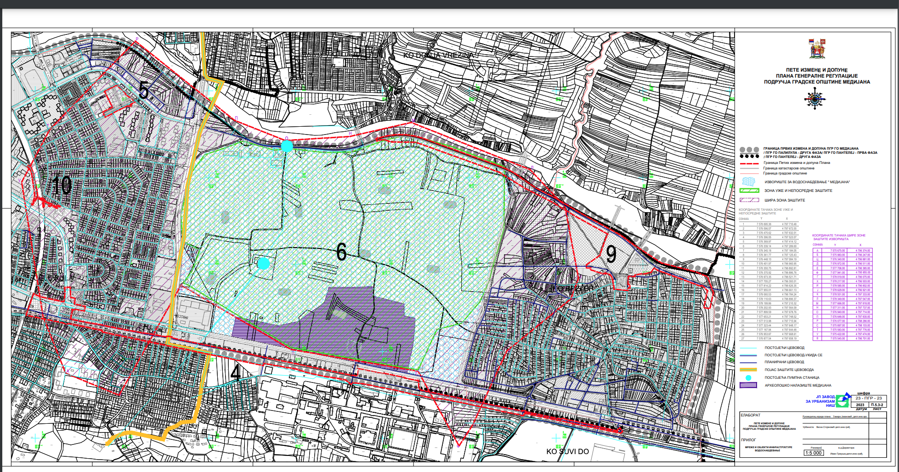Expand the ЕЛАБОРАТ section of the title block
The height and width of the screenshot is (472, 899).
751,416
